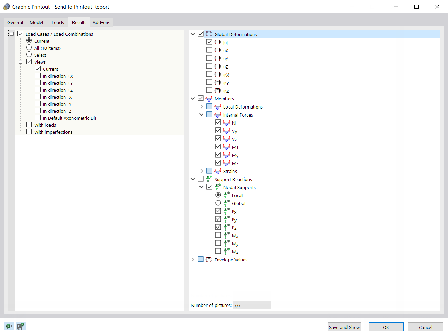Check the support Mz reaction checkbox
Image resolution: width=448 pixels, height=336 pixels.
click(218, 251)
